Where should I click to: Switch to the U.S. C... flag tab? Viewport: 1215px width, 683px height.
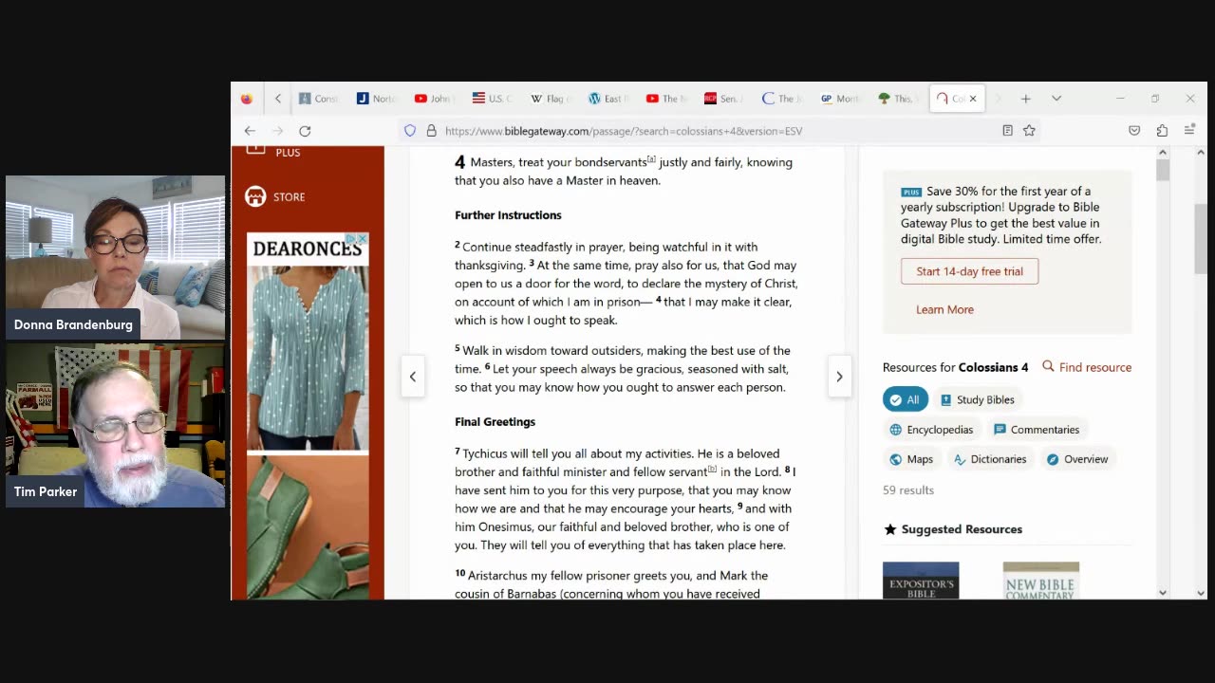(492, 99)
